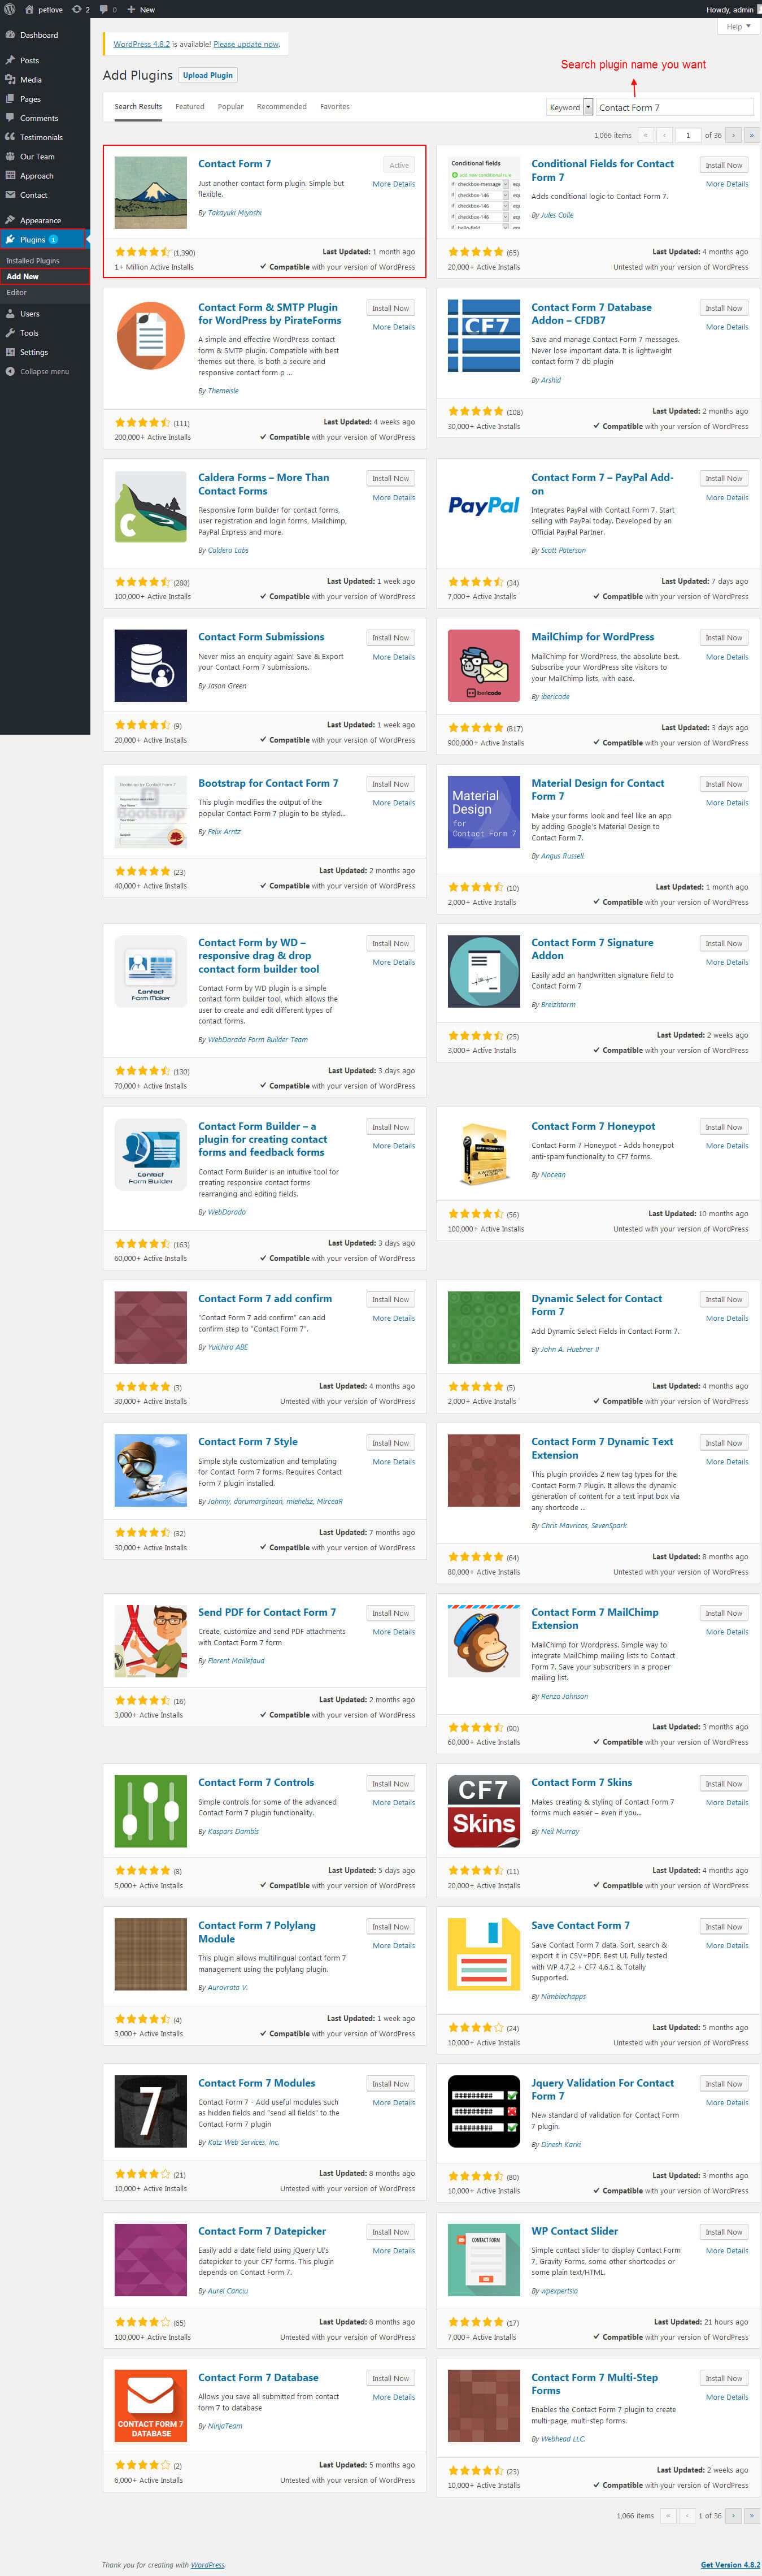
Task: Install Contact Form 7 Style plugin
Action: click(391, 1443)
